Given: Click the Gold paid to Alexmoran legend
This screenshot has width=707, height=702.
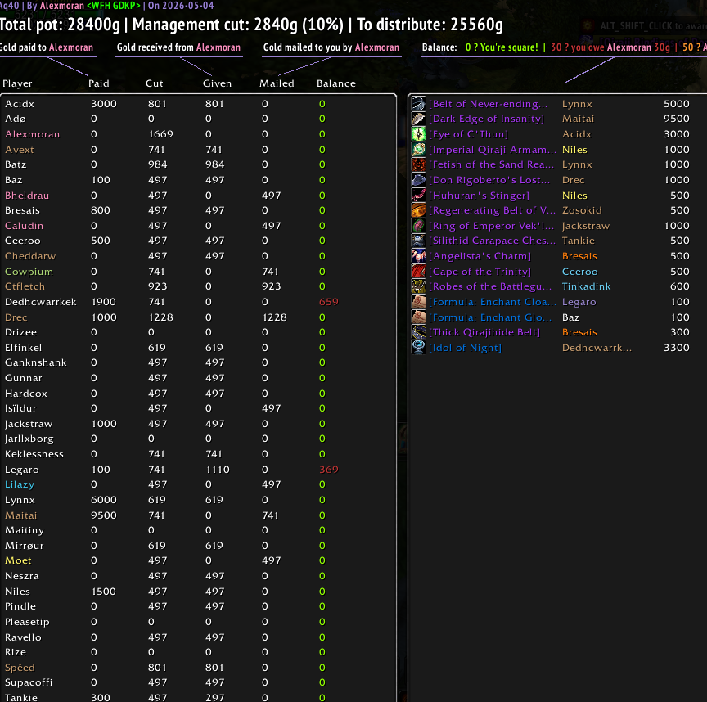Looking at the screenshot, I should point(47,47).
